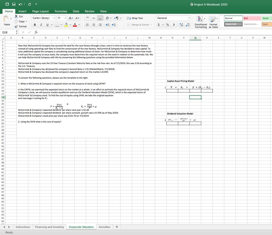
Task: Add a new sheet with the plus button
Action: (x=117, y=227)
